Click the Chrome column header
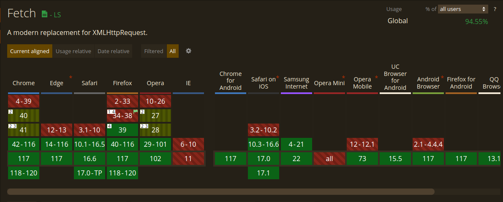The image size is (503, 202). pyautogui.click(x=24, y=83)
